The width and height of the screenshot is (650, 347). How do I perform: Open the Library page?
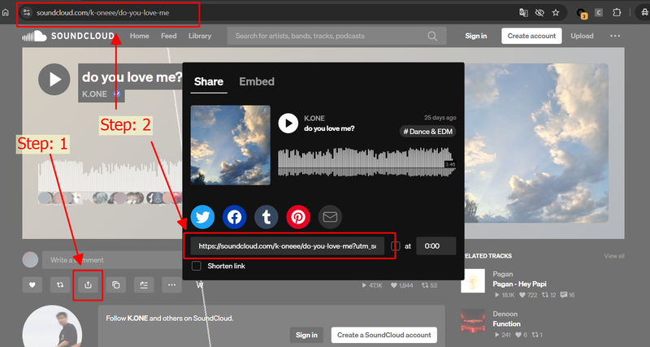(x=200, y=36)
